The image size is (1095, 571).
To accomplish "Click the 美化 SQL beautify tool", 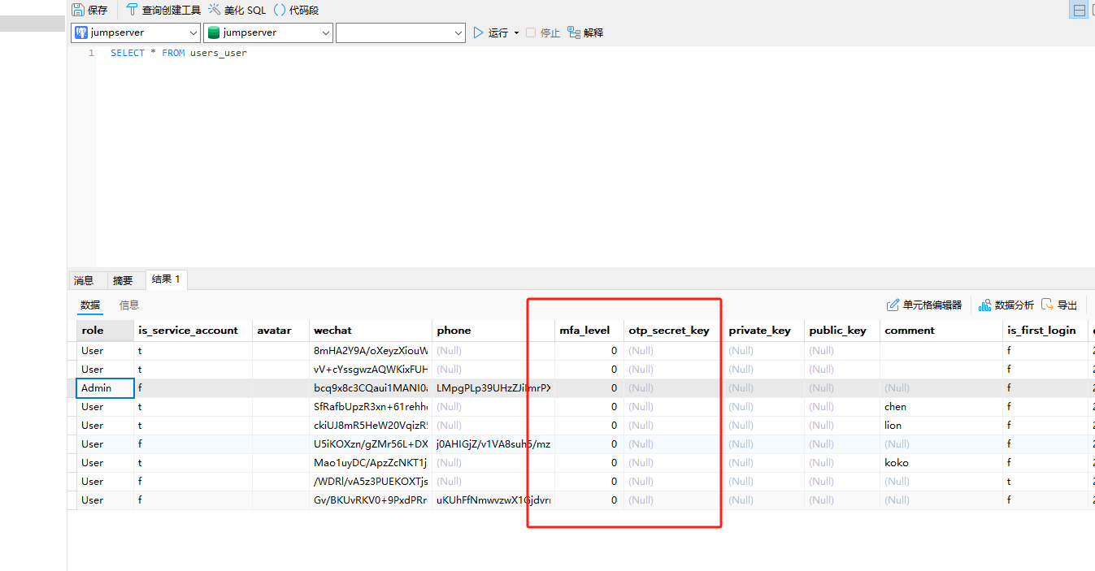I will point(237,10).
